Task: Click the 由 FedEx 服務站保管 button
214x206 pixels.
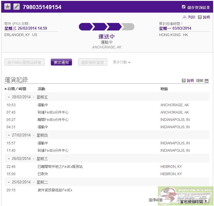Action: pos(25,62)
